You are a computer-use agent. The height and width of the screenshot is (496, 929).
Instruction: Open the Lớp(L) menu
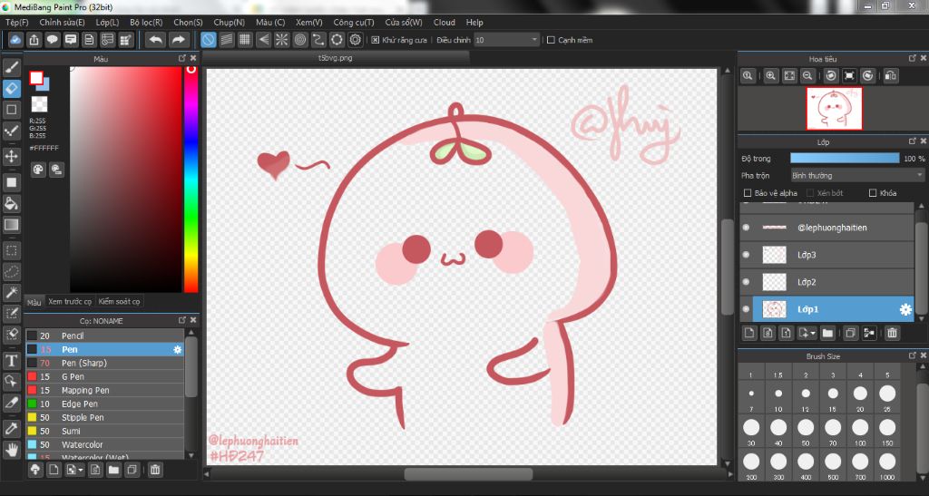tap(107, 23)
